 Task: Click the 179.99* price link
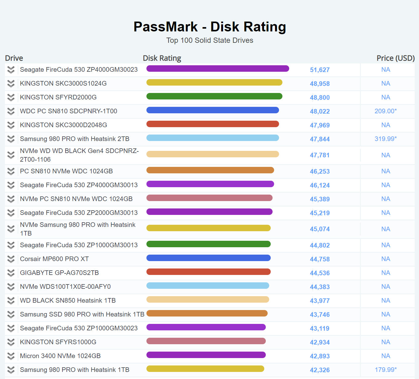pyautogui.click(x=385, y=370)
